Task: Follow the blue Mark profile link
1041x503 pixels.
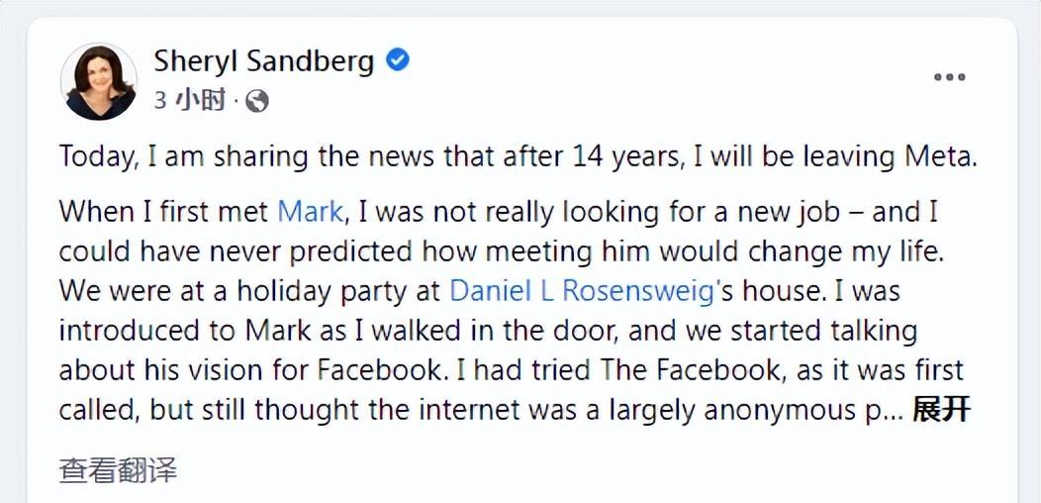Action: [x=310, y=211]
